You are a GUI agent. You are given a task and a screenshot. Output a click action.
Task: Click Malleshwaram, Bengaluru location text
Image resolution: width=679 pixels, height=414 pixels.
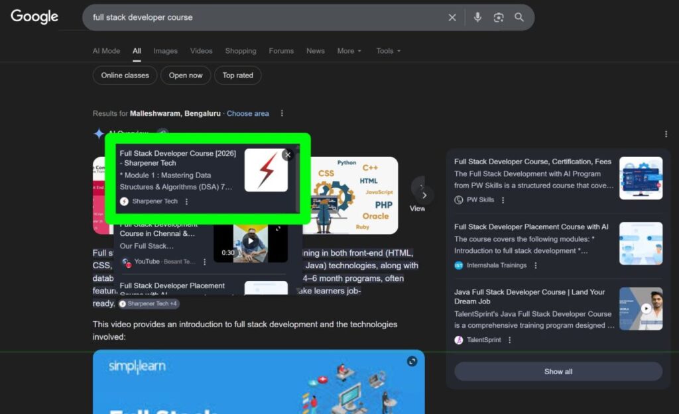pyautogui.click(x=175, y=113)
